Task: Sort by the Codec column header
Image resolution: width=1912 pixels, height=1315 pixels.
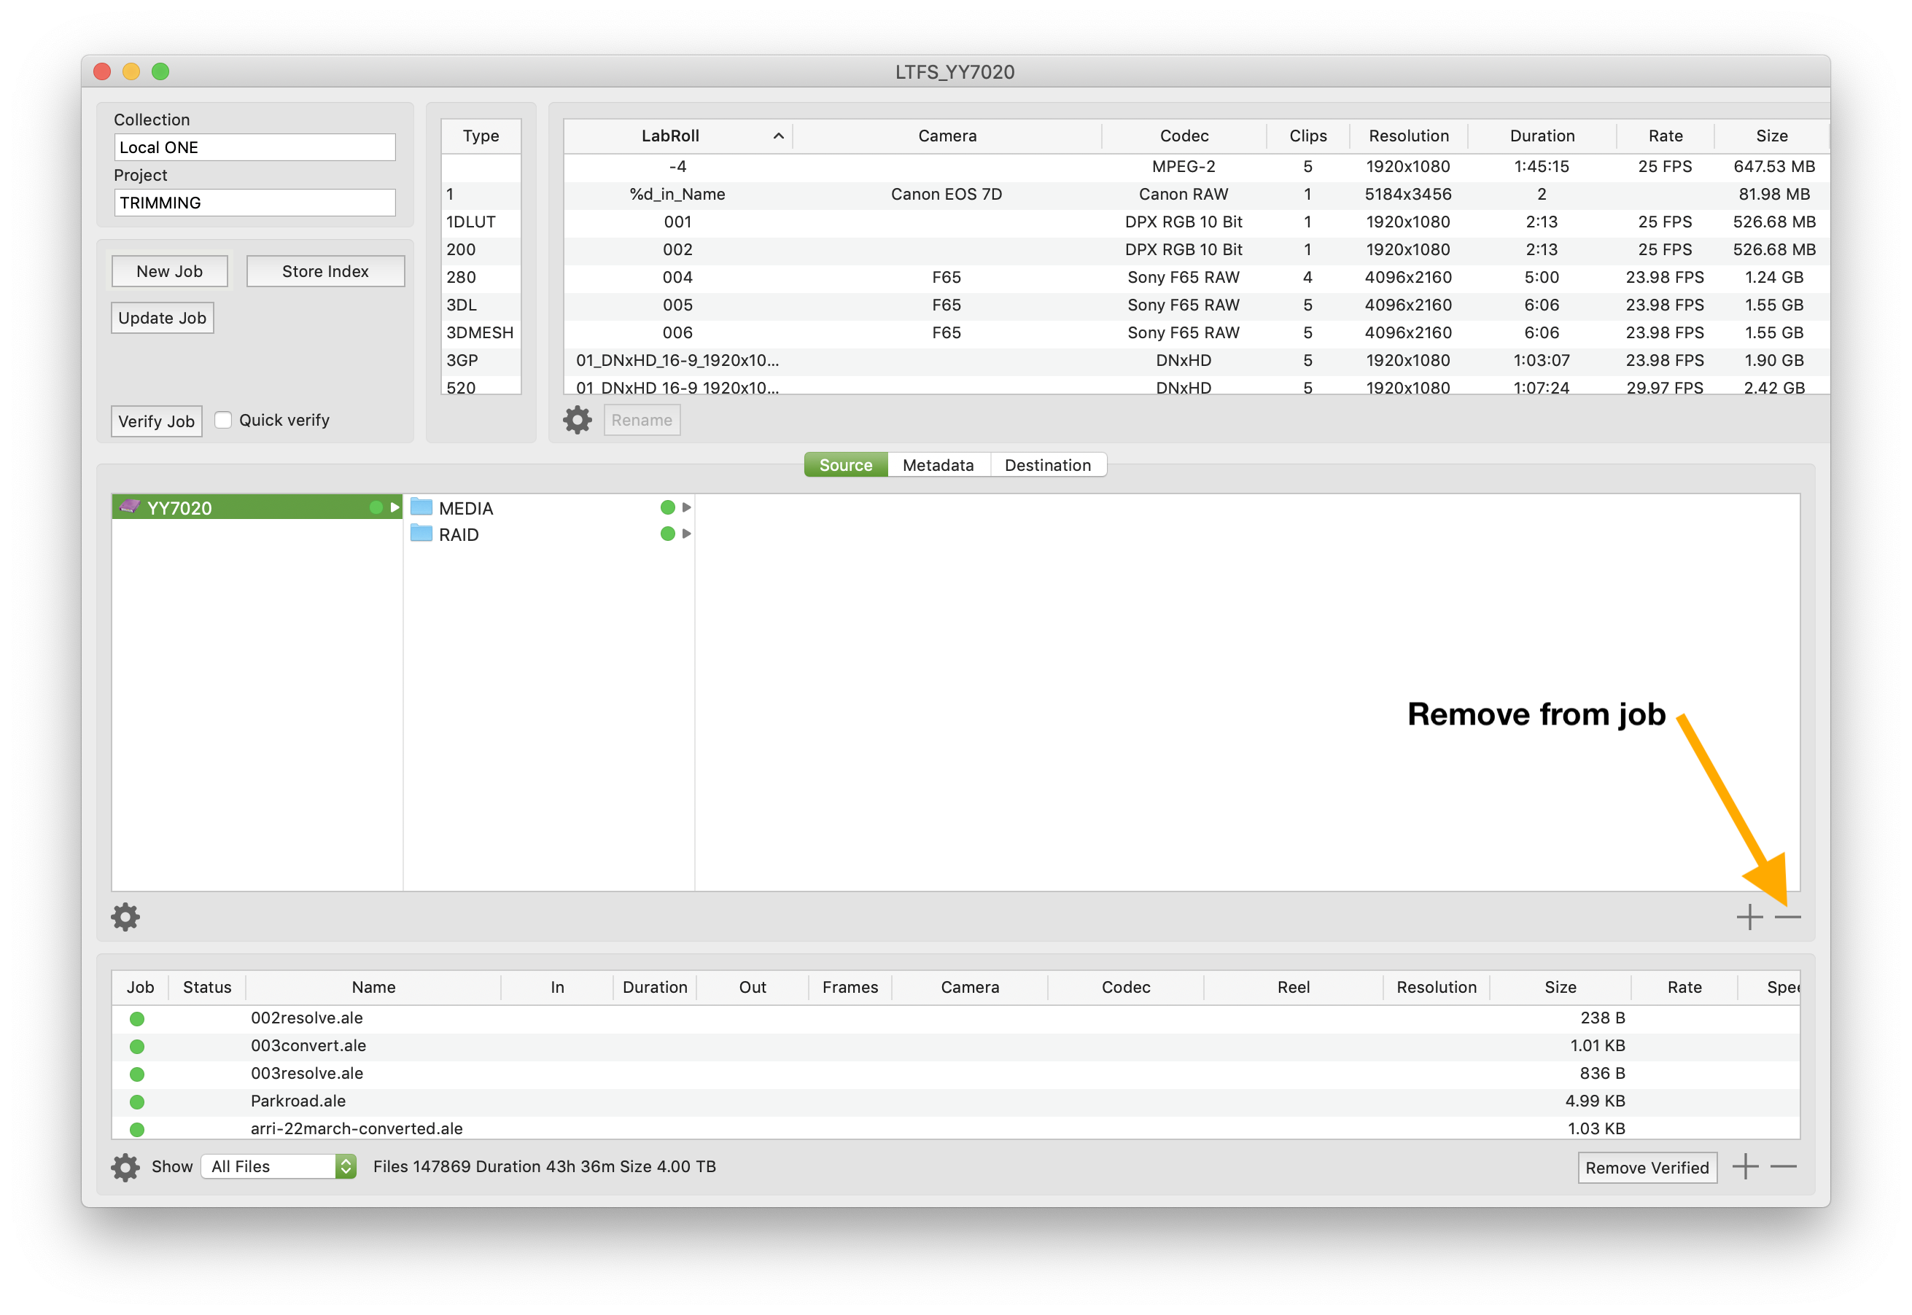Action: (1184, 136)
